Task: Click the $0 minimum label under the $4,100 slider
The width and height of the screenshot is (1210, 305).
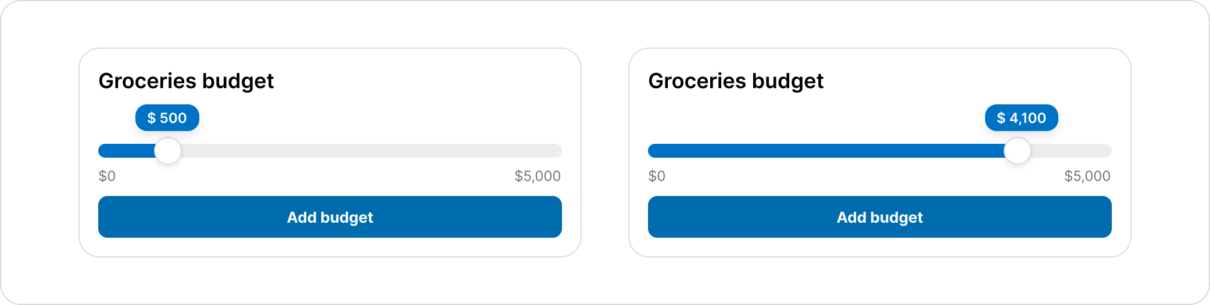Action: pos(657,176)
